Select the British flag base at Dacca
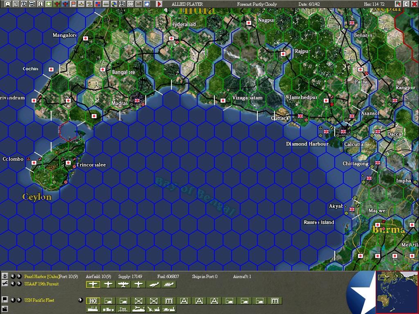419x314 pixels. (x=378, y=131)
